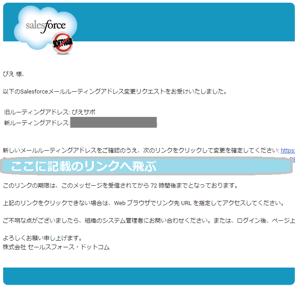Click signature '株式会社 セールスフォース・ドットコム'
Viewport: 295px width, 286px height.
pyautogui.click(x=56, y=247)
